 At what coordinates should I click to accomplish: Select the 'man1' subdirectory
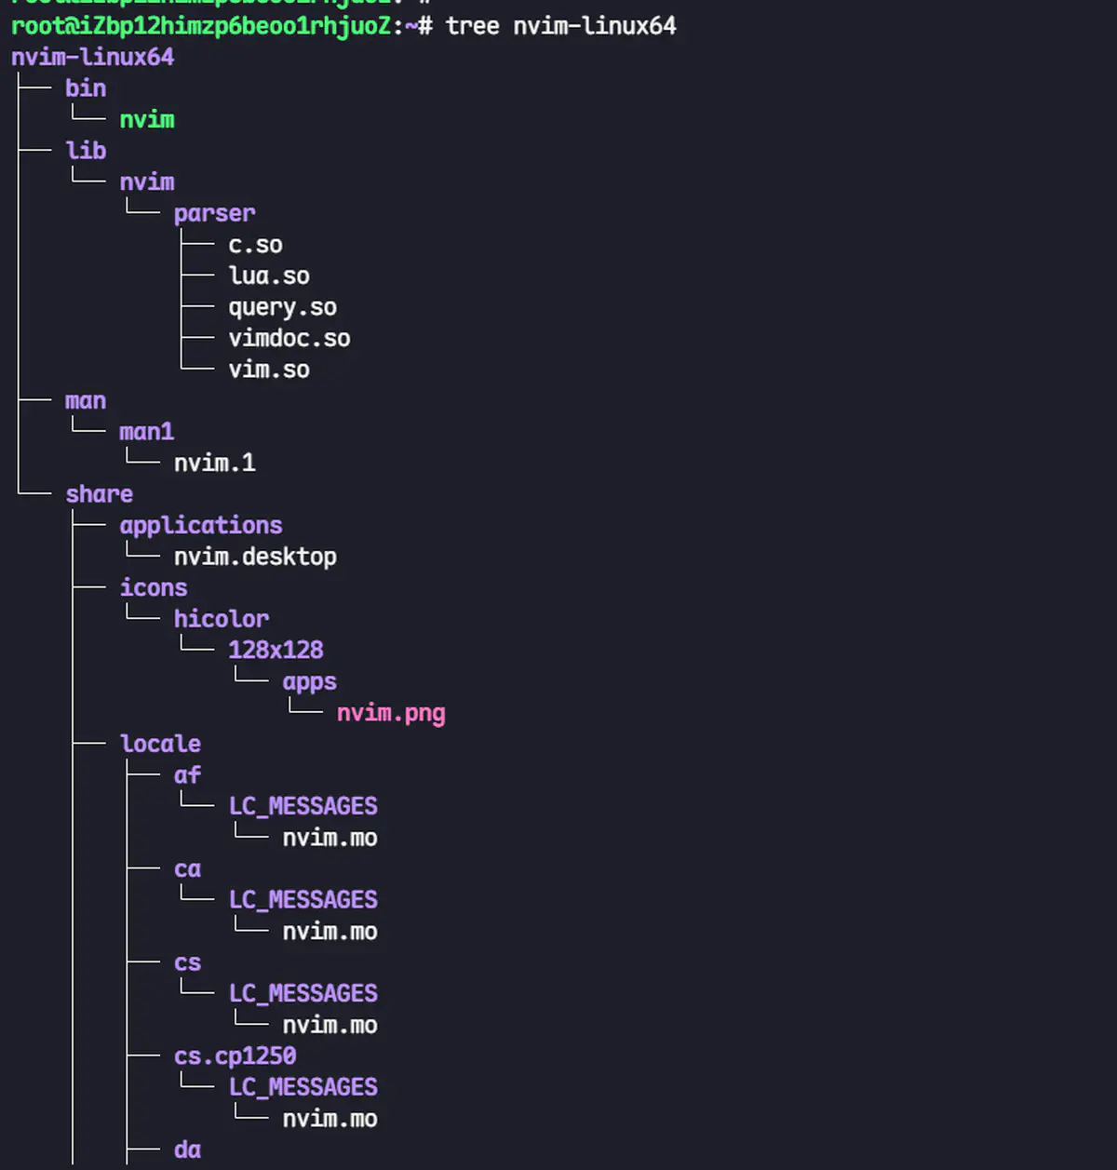(x=147, y=432)
